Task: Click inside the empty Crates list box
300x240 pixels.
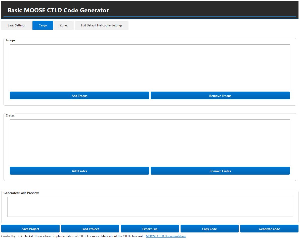Action: point(150,142)
